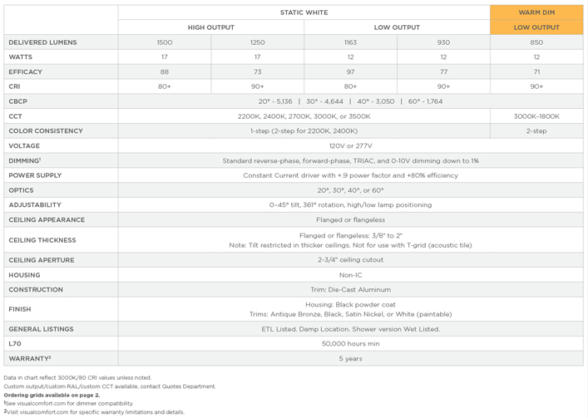Click the 2-step color consistency cell
This screenshot has width=588, height=418.
pyautogui.click(x=536, y=131)
